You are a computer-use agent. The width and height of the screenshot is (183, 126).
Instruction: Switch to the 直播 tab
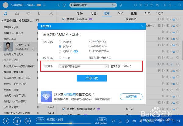(x=134, y=13)
